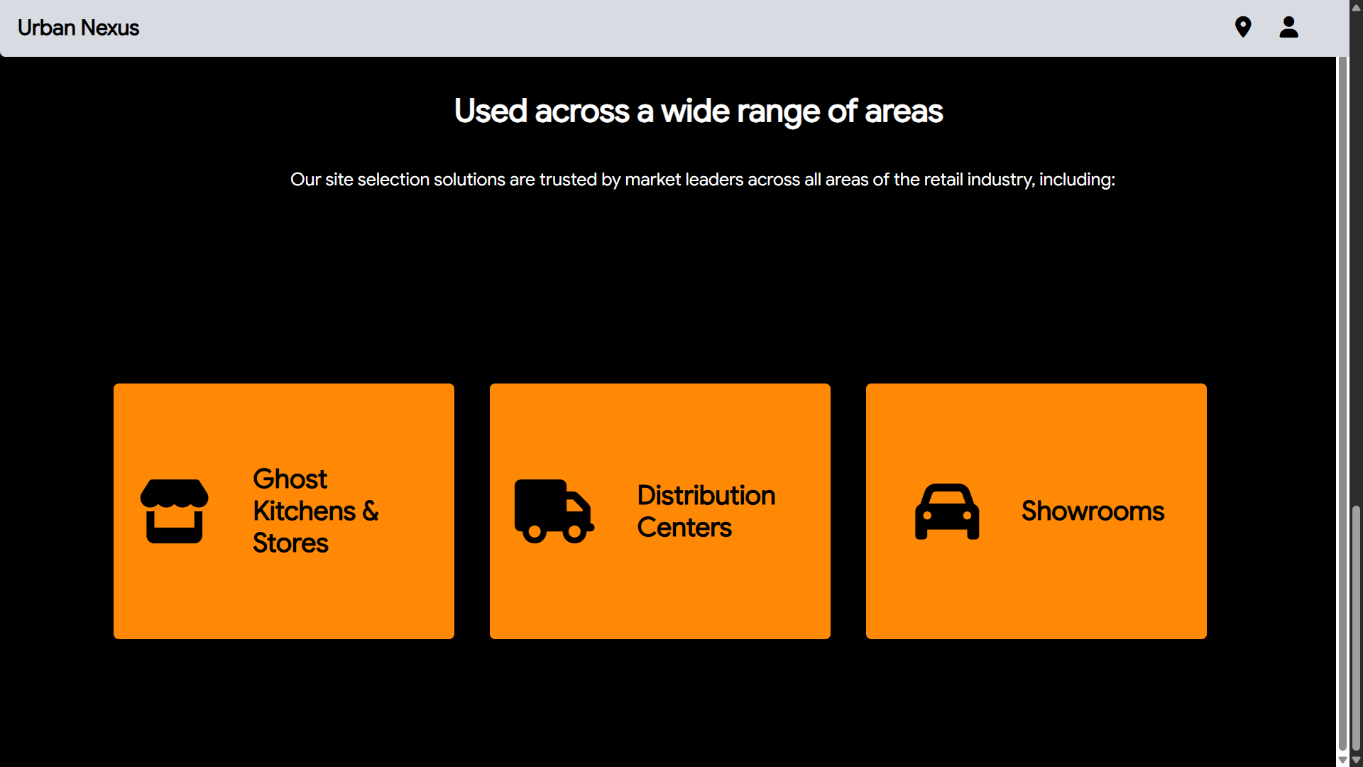Click the outer scrollbar down arrow
Image resolution: width=1363 pixels, height=767 pixels.
pyautogui.click(x=1356, y=760)
